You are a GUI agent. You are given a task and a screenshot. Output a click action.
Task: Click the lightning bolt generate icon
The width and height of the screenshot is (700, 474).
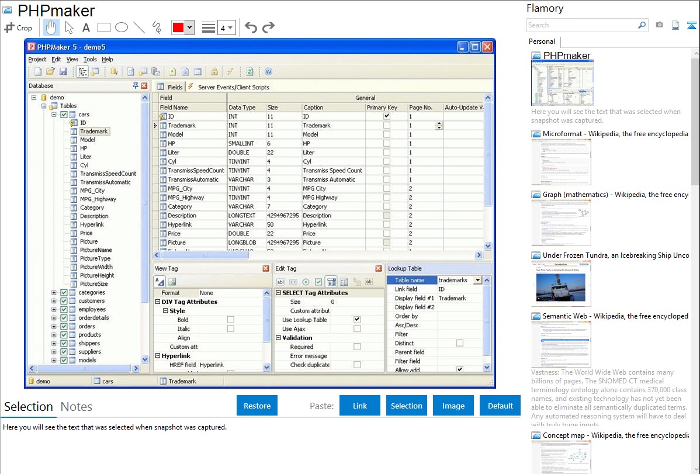click(x=230, y=71)
